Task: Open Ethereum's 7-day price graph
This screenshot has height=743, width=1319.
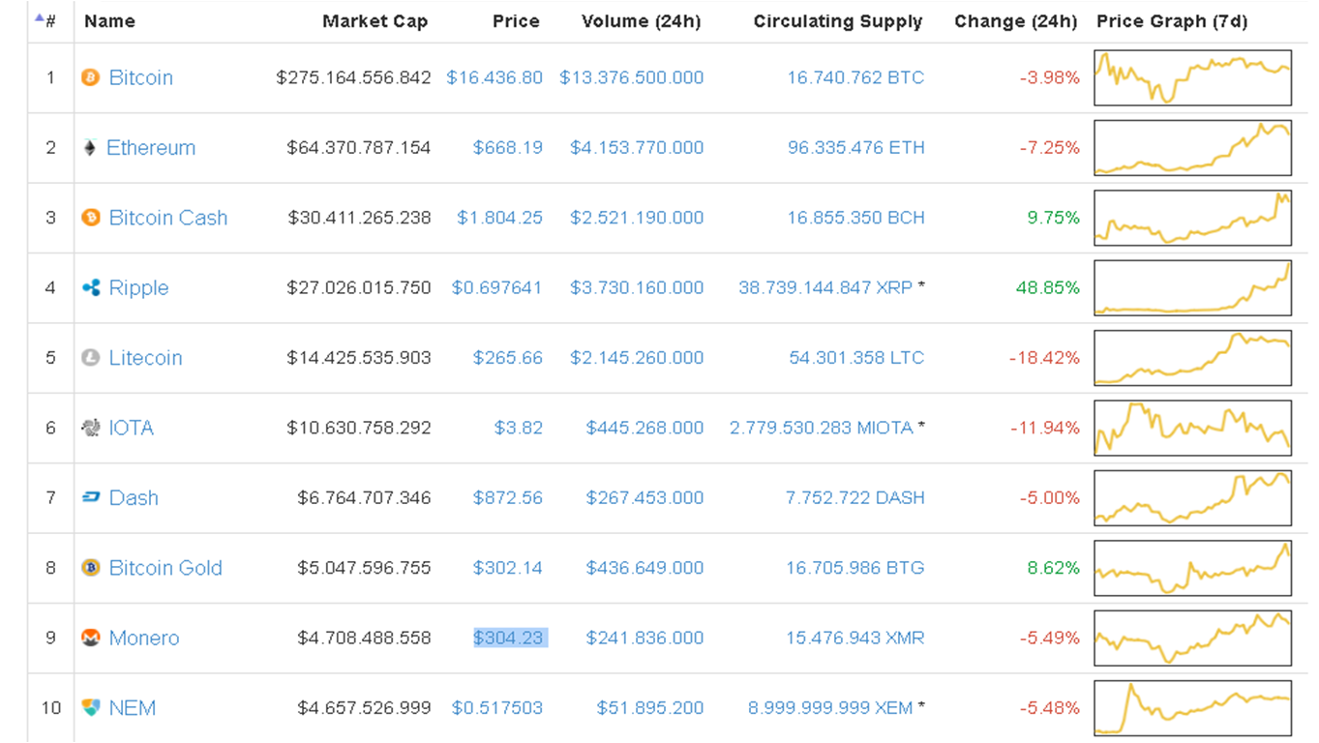Action: pyautogui.click(x=1193, y=148)
